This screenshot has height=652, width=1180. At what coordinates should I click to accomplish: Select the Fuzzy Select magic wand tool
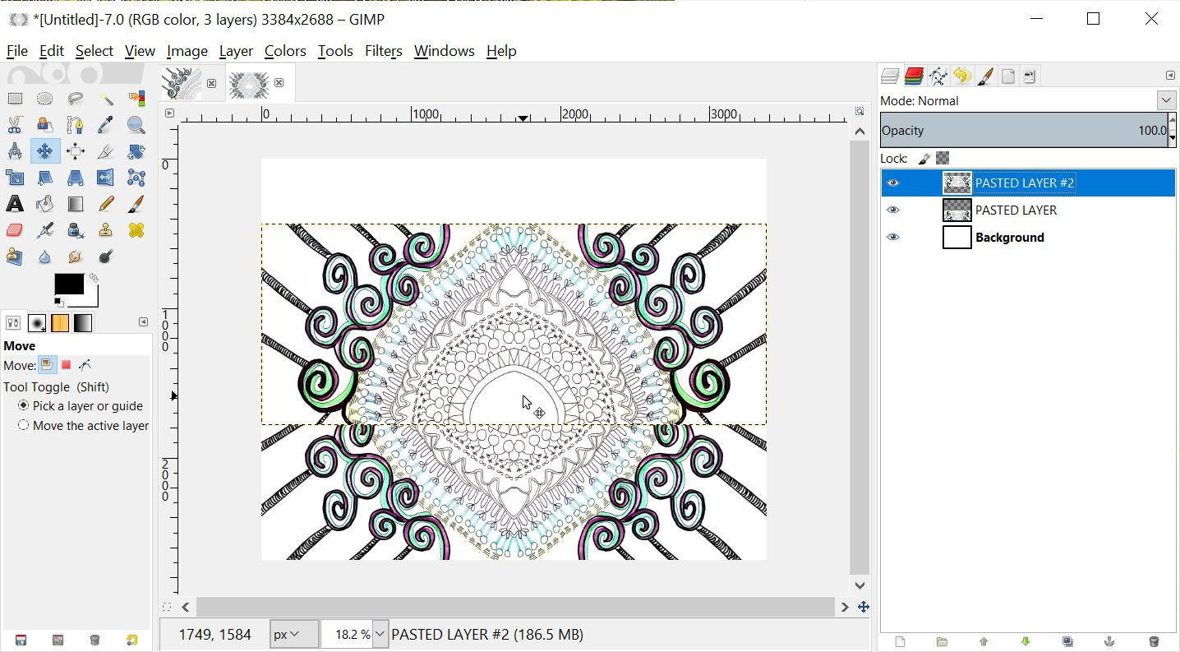tap(106, 99)
